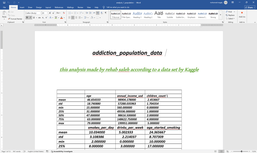Click the word count in status bar
The image size is (257, 153).
point(17,151)
